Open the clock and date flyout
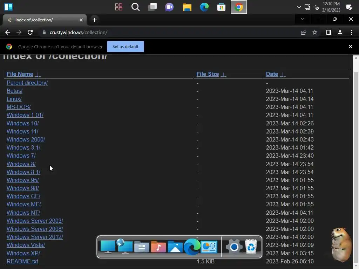Image resolution: width=359 pixels, height=269 pixels. (331, 7)
